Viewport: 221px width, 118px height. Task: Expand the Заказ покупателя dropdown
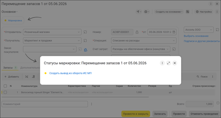(73, 49)
